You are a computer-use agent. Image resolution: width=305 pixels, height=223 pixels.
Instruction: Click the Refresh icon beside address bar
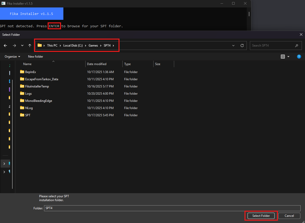click(242, 46)
